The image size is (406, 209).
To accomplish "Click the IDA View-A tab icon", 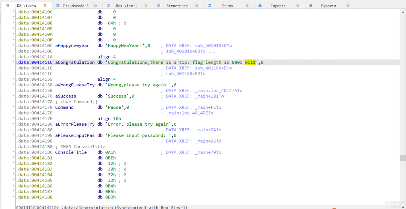I will point(7,5).
